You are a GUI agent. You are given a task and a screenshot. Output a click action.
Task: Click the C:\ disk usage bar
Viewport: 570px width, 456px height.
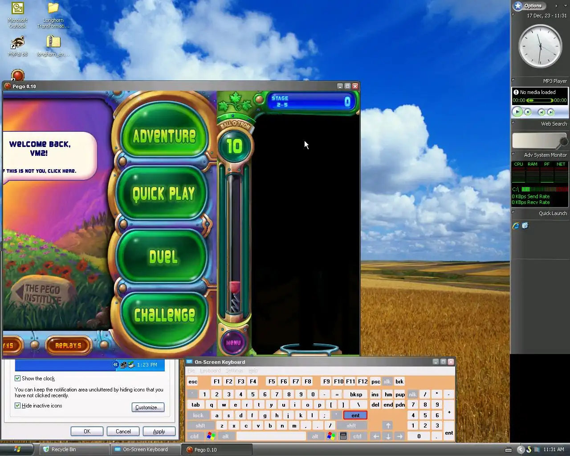click(544, 189)
